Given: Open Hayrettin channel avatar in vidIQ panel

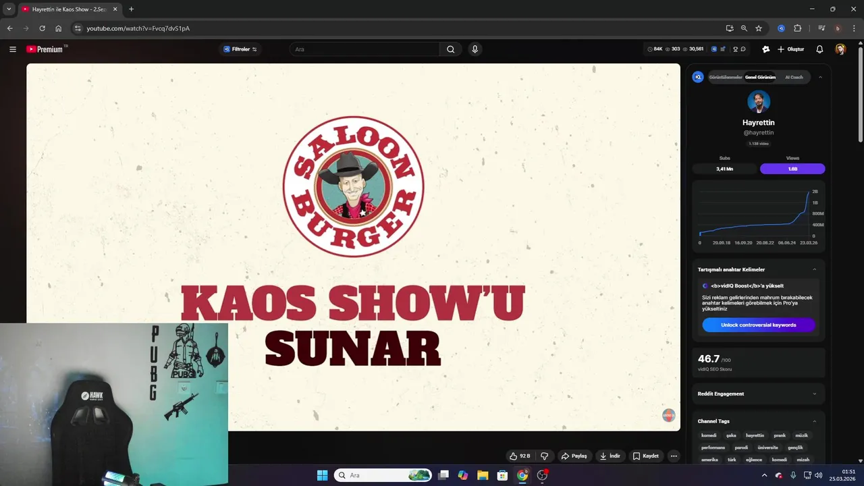Looking at the screenshot, I should (x=759, y=102).
